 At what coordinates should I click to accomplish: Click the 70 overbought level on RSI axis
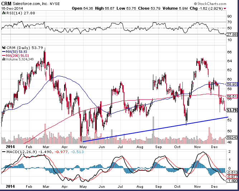click(x=229, y=22)
